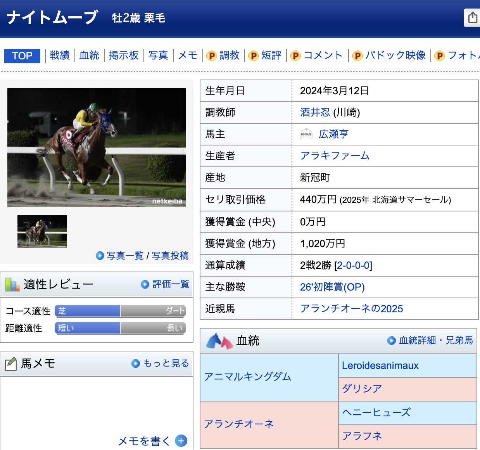Open the 血統 tab in navigation

(89, 55)
